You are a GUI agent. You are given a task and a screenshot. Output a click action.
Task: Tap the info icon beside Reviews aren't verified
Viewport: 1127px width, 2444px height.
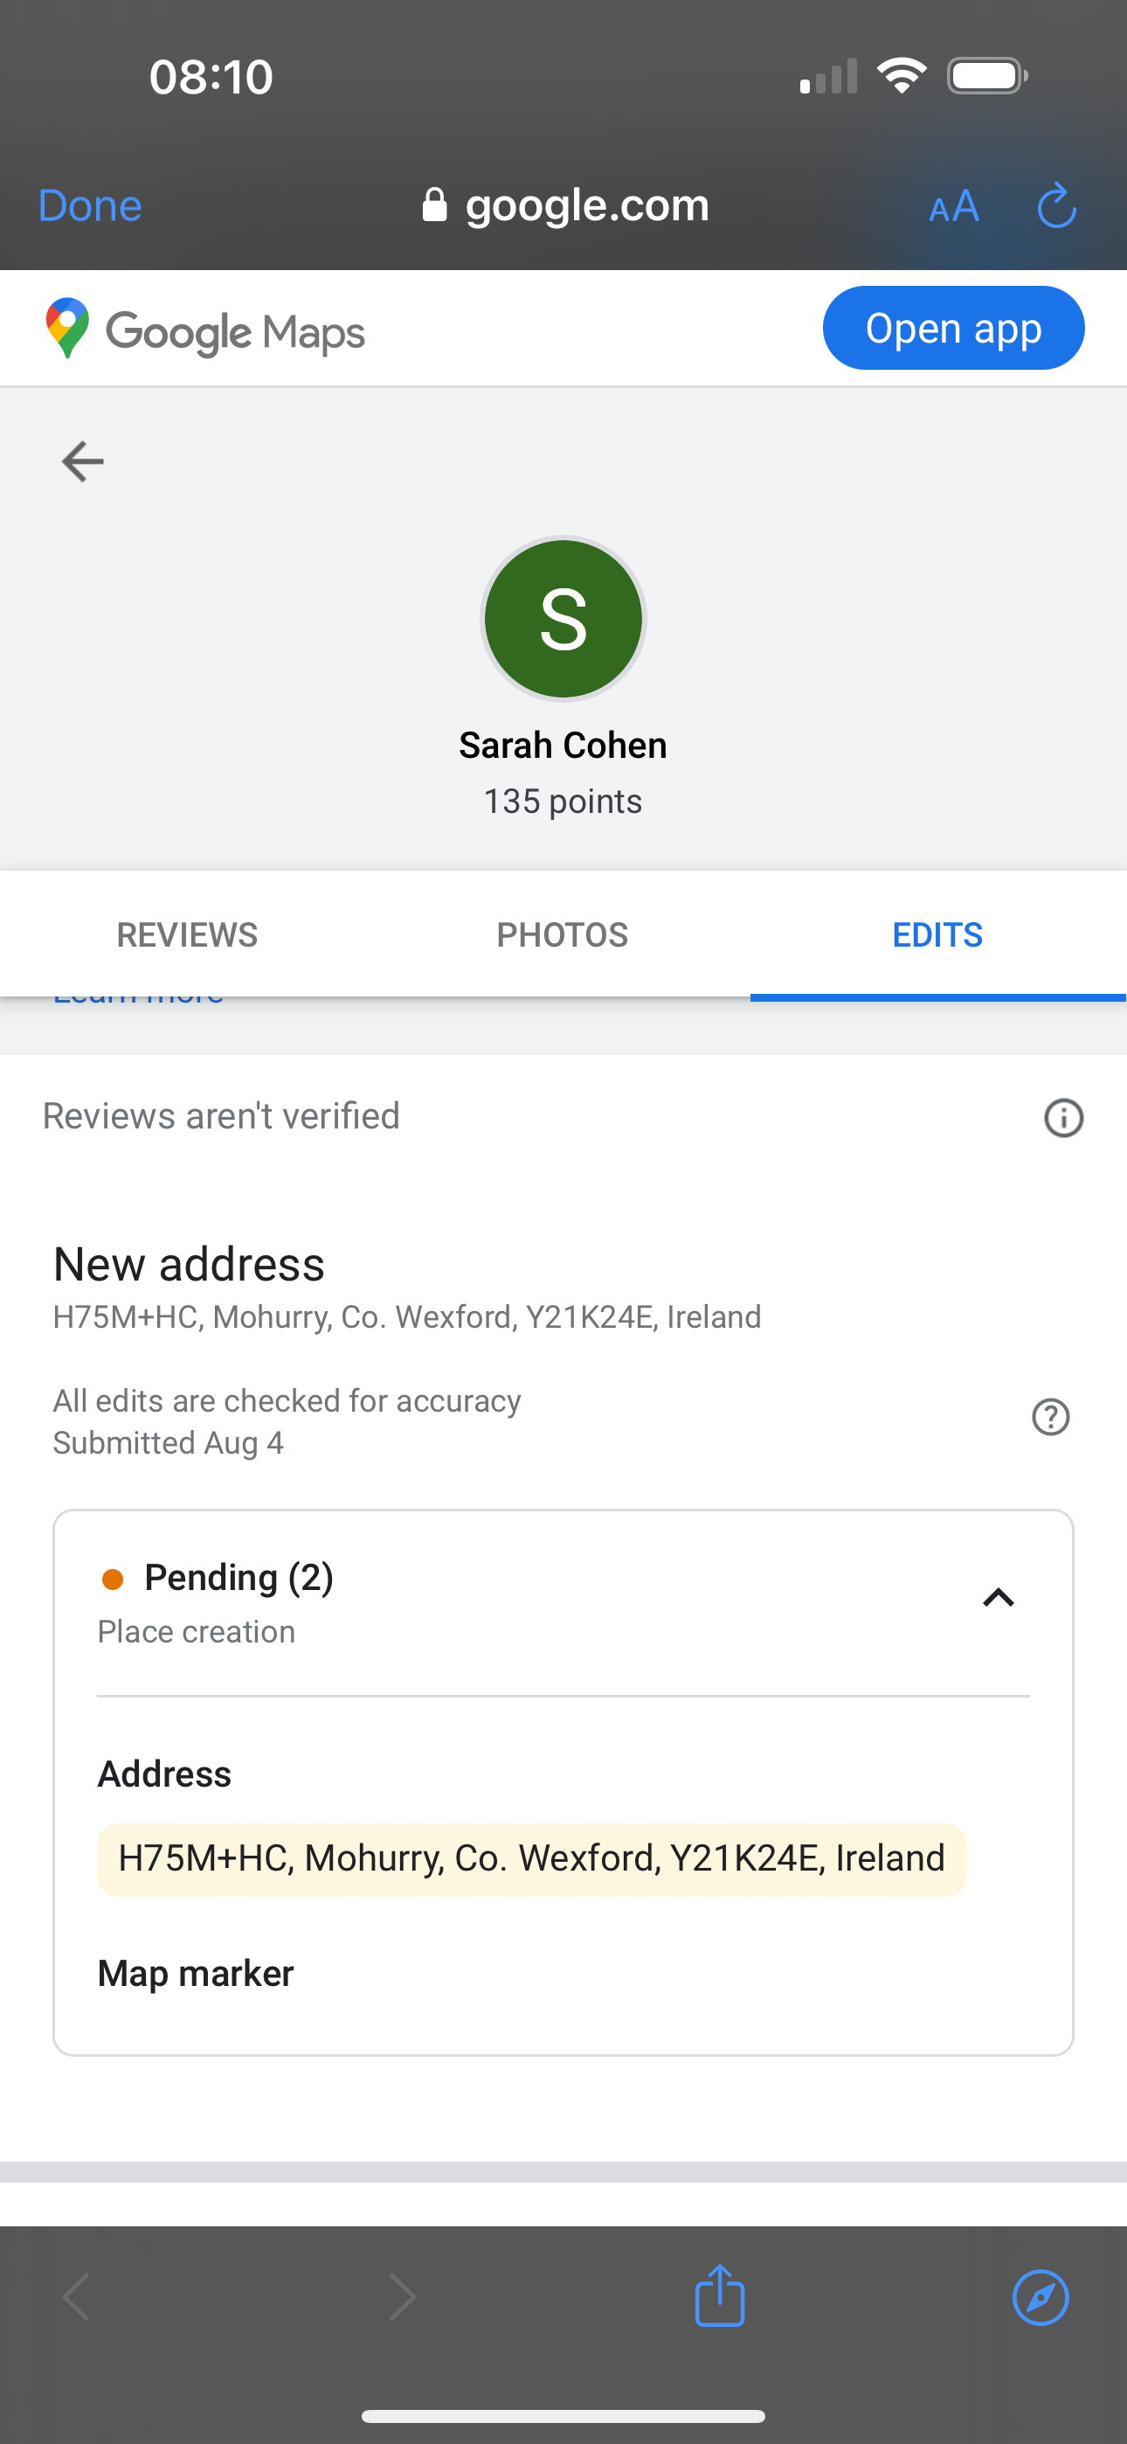coord(1063,1118)
